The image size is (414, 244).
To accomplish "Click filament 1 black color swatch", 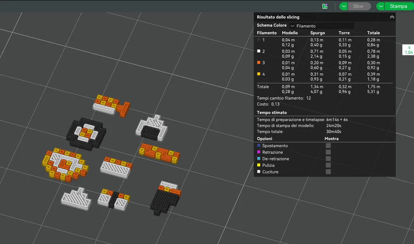I will 259,40.
